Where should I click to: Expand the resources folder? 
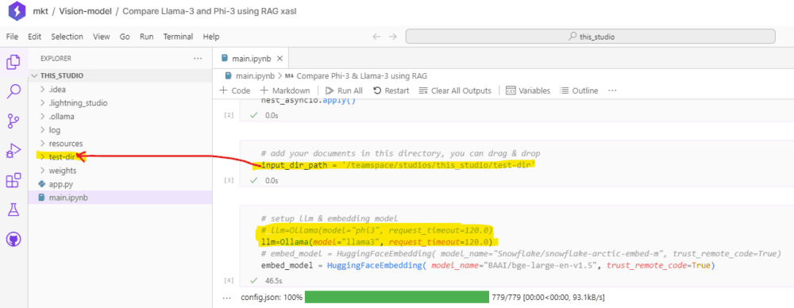[43, 144]
